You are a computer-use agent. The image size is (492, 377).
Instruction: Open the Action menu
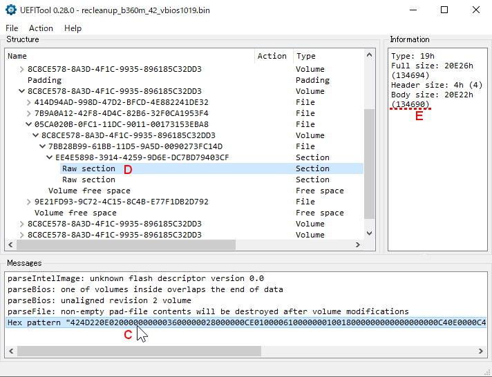click(x=41, y=28)
